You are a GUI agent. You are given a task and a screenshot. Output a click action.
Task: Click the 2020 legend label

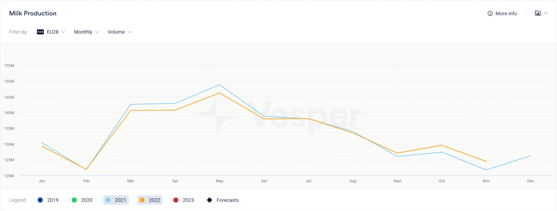coord(87,200)
